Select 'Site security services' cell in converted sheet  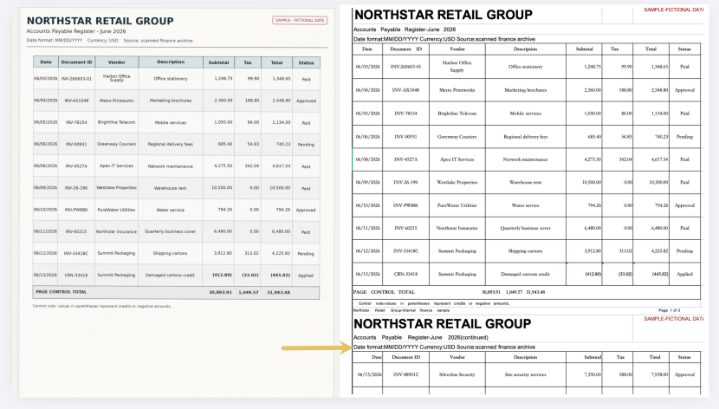[x=526, y=374]
